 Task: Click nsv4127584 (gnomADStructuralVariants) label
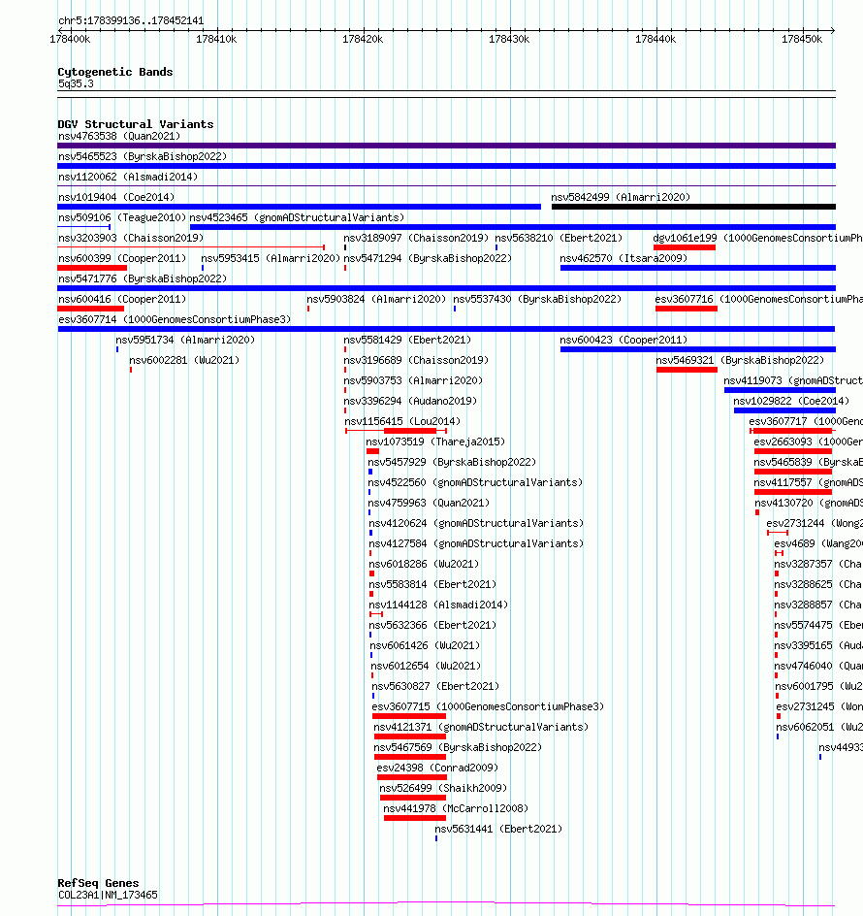[476, 543]
